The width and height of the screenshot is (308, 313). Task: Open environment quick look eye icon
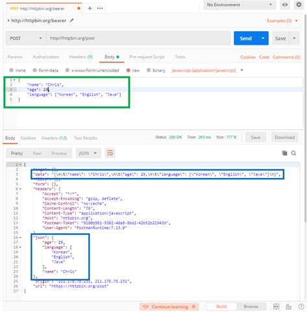pyautogui.click(x=285, y=5)
